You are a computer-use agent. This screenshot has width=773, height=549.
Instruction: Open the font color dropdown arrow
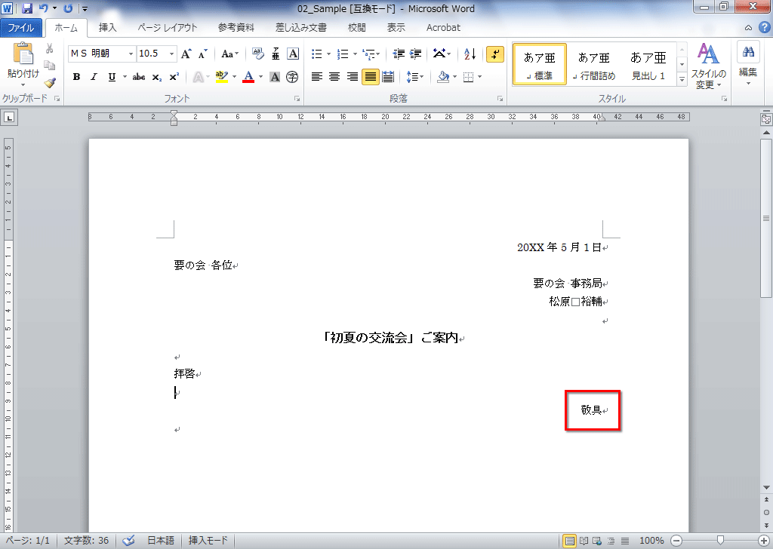click(260, 77)
